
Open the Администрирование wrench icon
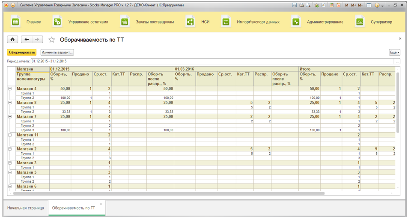click(296, 22)
